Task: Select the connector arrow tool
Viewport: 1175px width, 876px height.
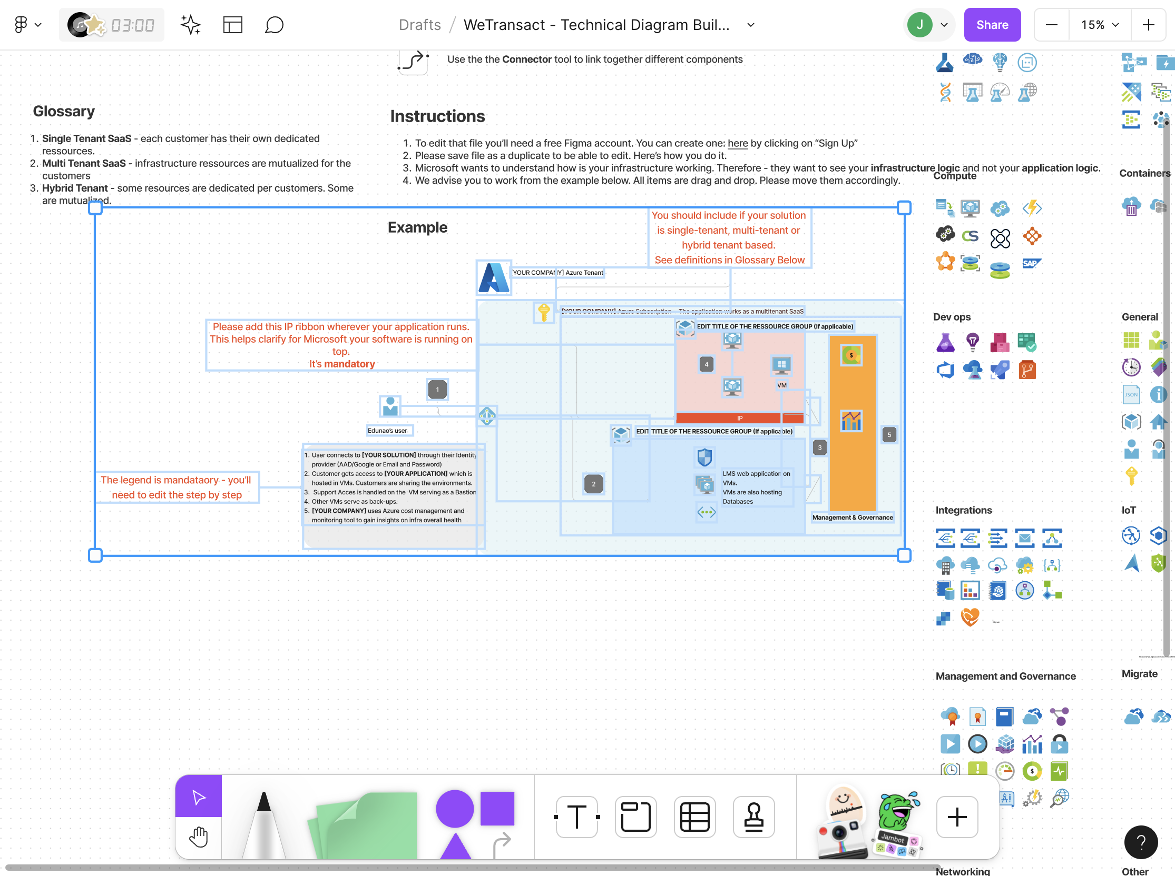Action: 502,845
